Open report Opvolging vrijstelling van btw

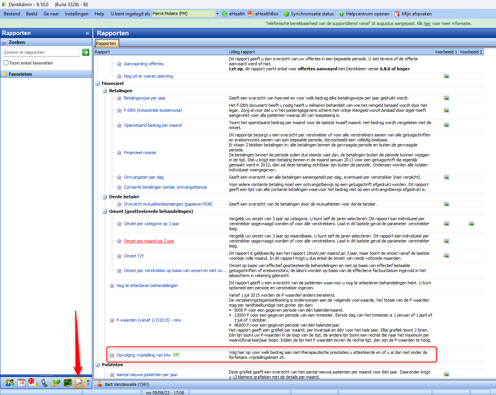(144, 355)
